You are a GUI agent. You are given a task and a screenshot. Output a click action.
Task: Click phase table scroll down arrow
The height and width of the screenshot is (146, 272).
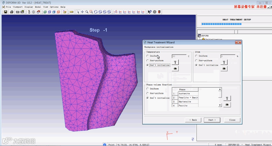220,105
